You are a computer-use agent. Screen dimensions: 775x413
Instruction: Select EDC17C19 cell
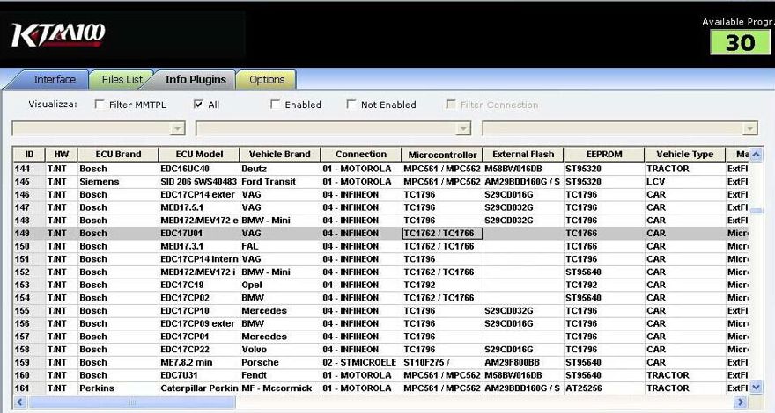click(199, 285)
